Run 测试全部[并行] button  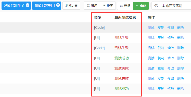(16, 6)
